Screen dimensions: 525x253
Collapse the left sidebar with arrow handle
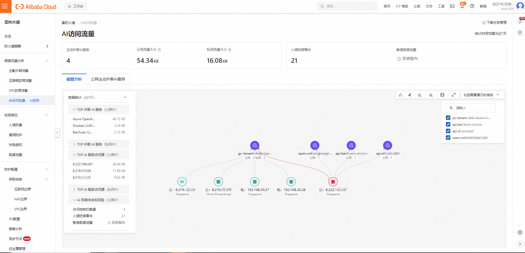pyautogui.click(x=57, y=133)
